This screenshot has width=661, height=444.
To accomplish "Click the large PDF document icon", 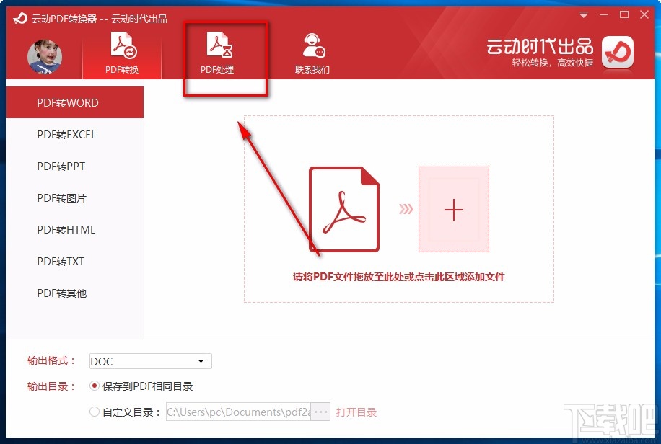I will (x=344, y=209).
